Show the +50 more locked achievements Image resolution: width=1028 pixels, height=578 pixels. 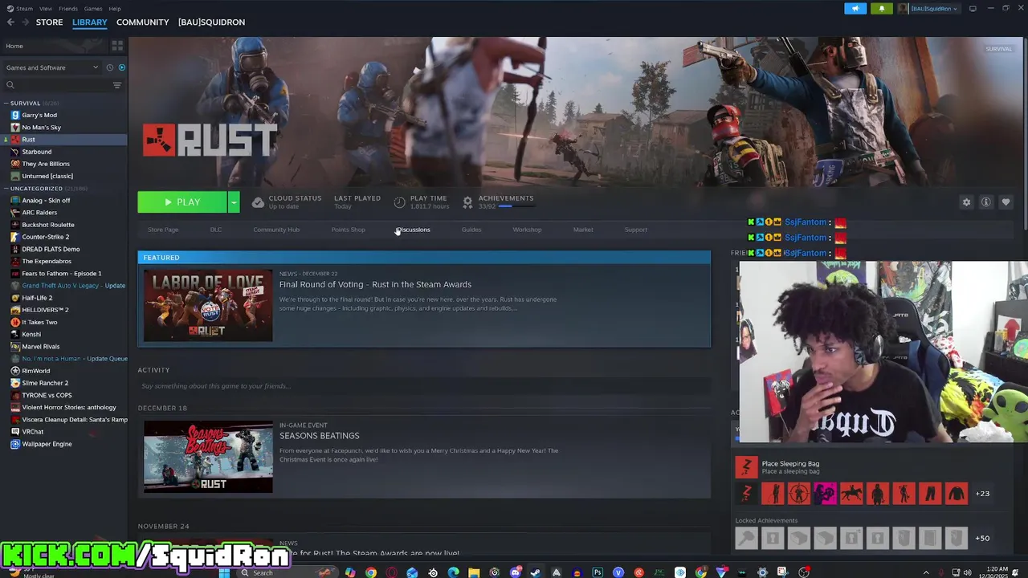point(982,538)
